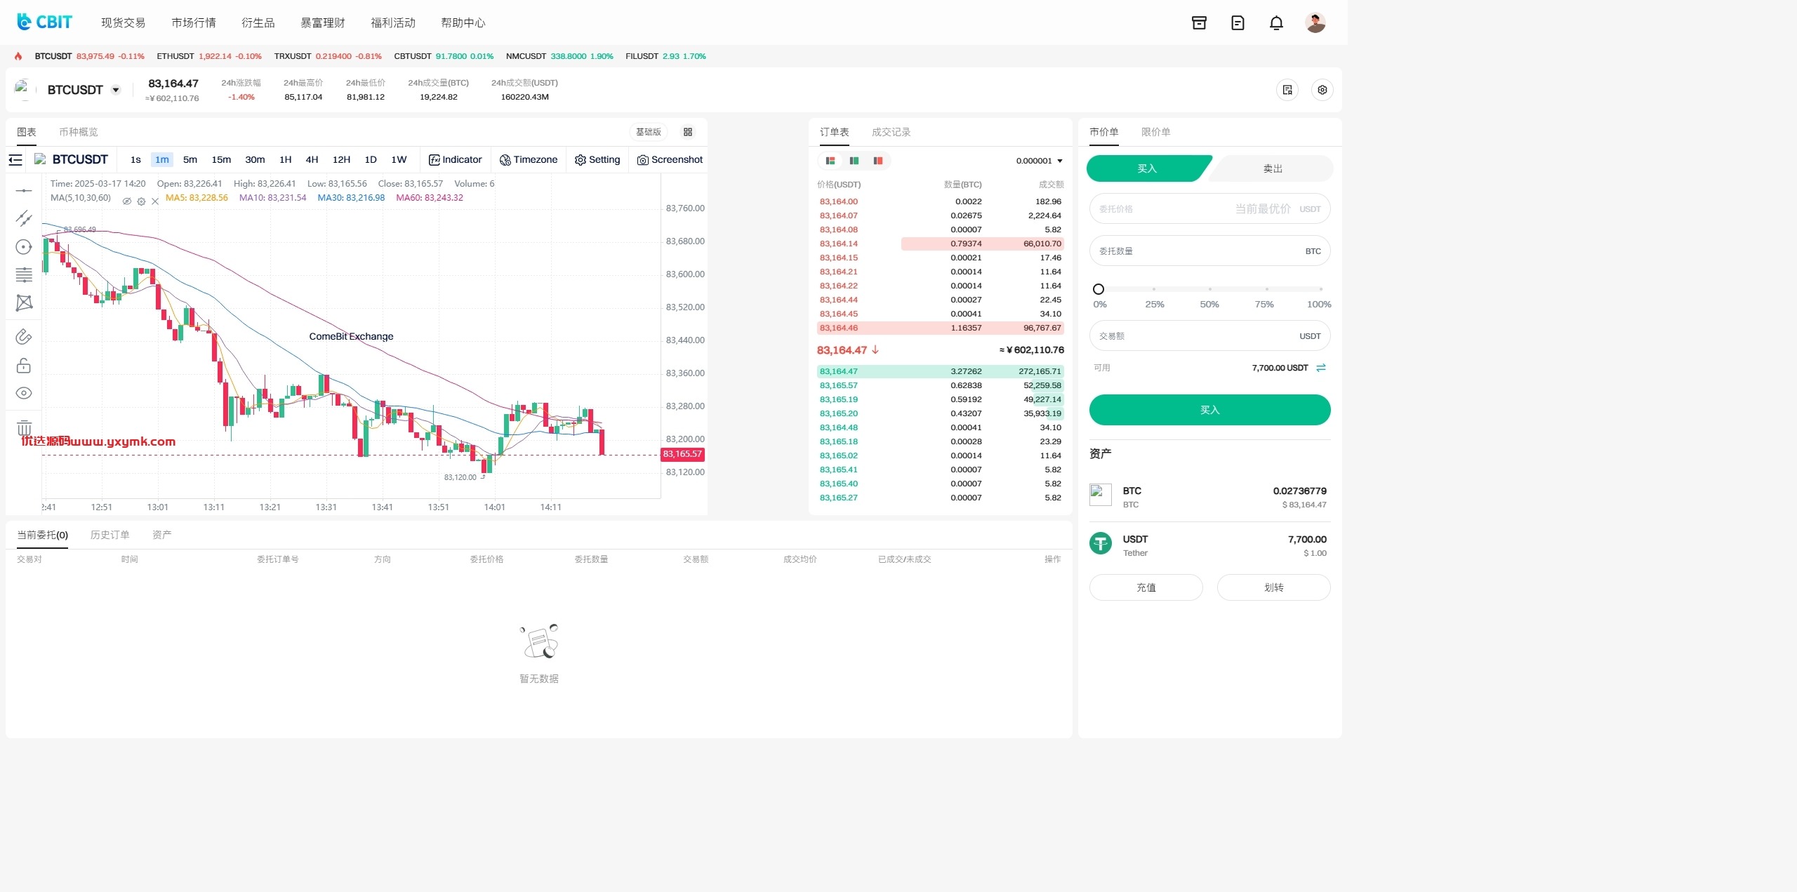Open the 限价单 order tab

click(x=1155, y=132)
